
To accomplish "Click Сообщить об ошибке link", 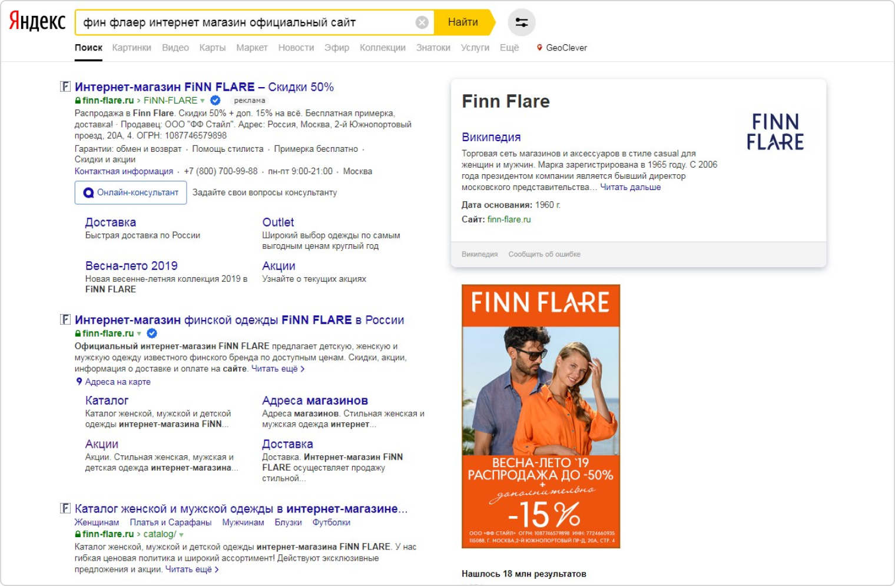I will click(x=544, y=254).
